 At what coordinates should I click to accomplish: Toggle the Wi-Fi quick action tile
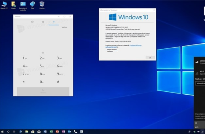pos(200,125)
